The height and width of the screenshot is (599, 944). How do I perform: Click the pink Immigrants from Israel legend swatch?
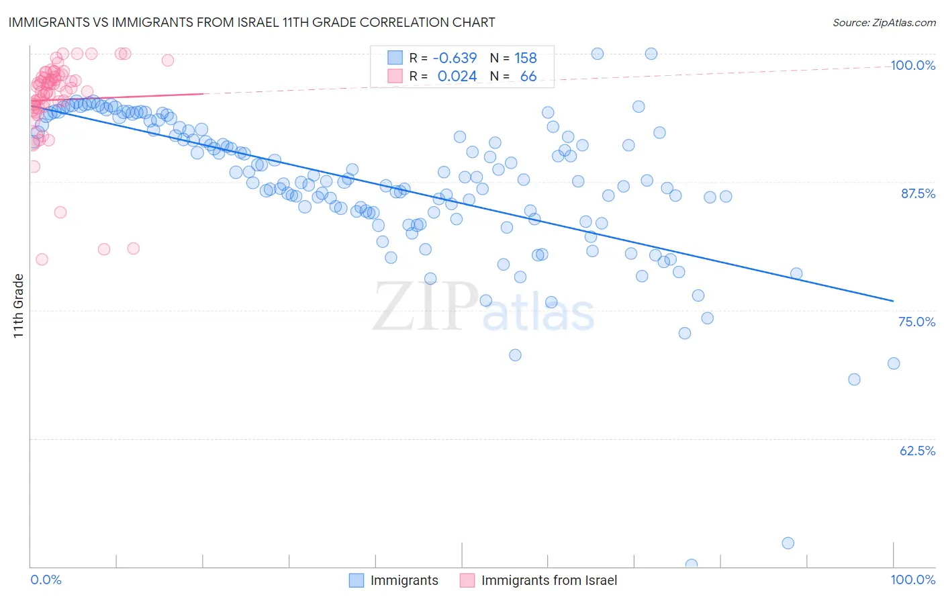(x=467, y=580)
